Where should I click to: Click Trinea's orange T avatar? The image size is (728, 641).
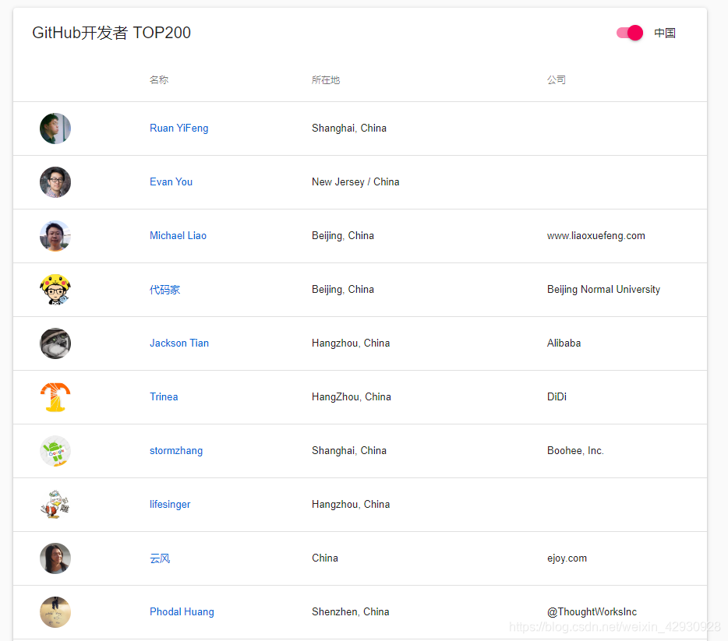point(55,397)
